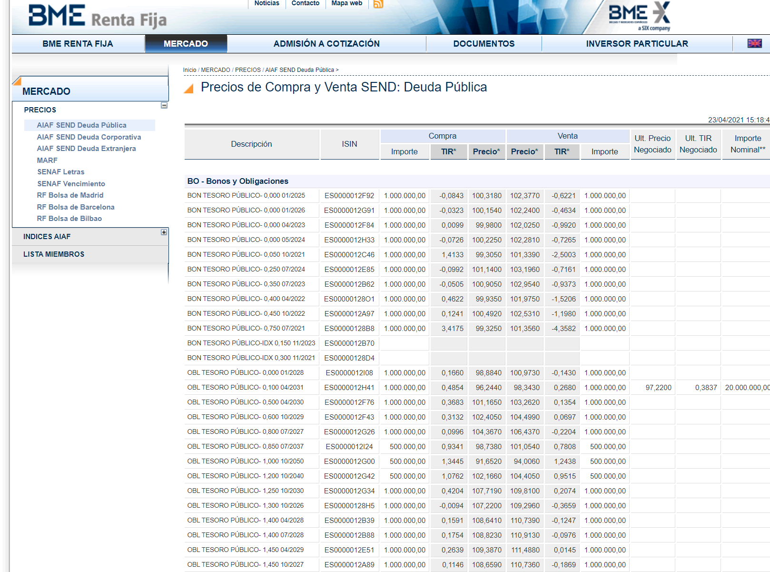Open the Noticias link at top
Viewport: 770px width, 572px height.
(x=267, y=3)
